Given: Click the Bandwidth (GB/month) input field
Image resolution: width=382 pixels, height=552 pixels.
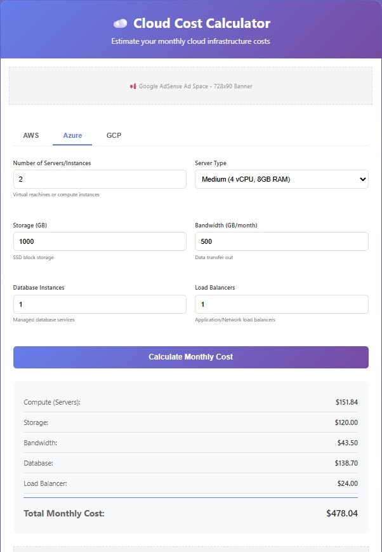Looking at the screenshot, I should pyautogui.click(x=282, y=241).
